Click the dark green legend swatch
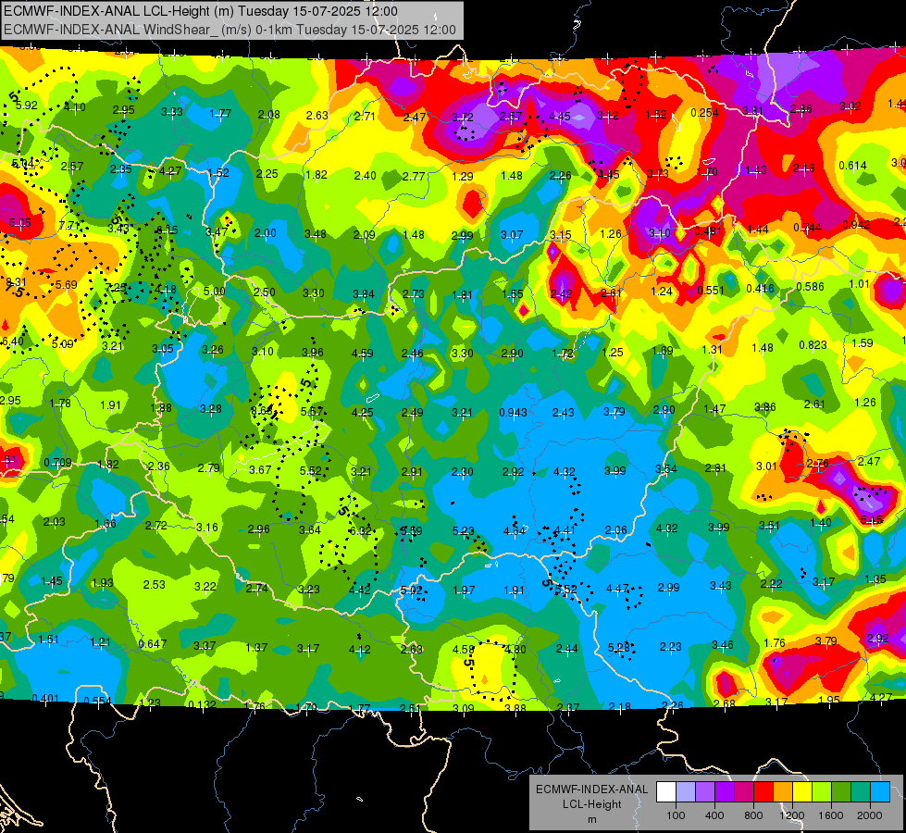Screen dimensions: 906x833 [x=840, y=792]
